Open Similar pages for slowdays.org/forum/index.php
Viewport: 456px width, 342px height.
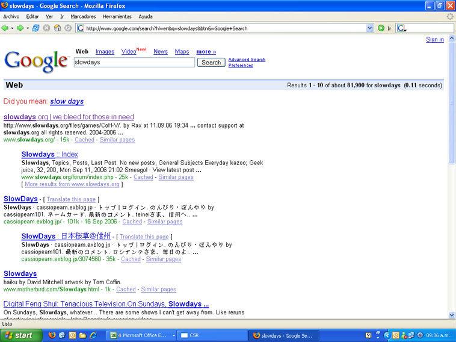176,177
